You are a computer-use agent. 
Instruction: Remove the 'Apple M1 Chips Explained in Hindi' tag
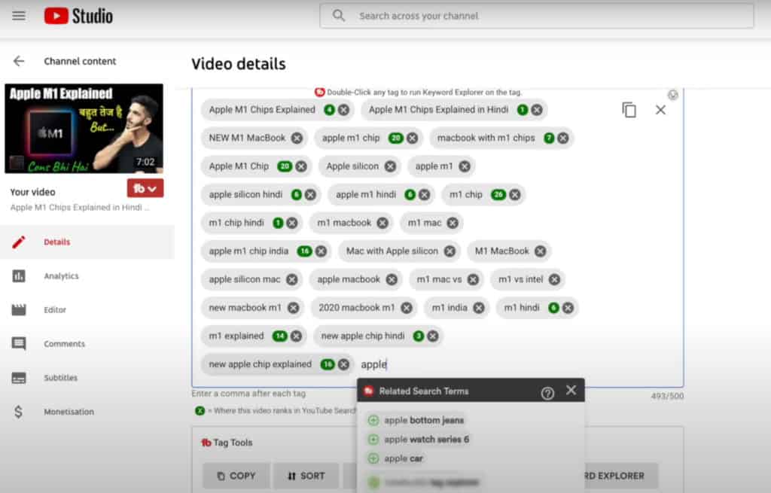(537, 110)
